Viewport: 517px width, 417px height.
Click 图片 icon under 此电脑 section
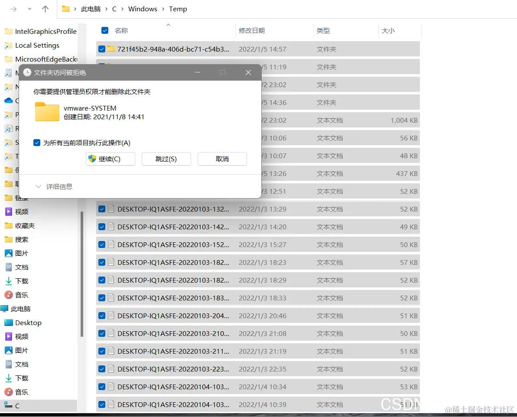(9, 350)
